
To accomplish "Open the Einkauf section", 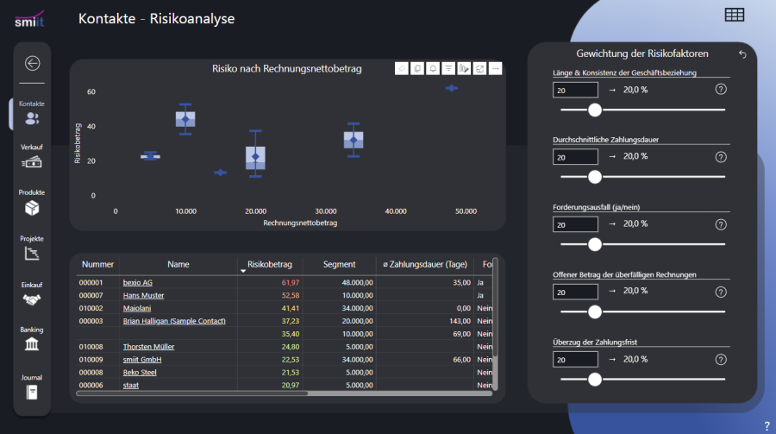I will tap(32, 294).
